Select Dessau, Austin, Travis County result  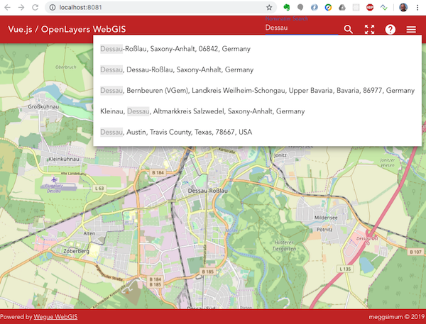257,132
